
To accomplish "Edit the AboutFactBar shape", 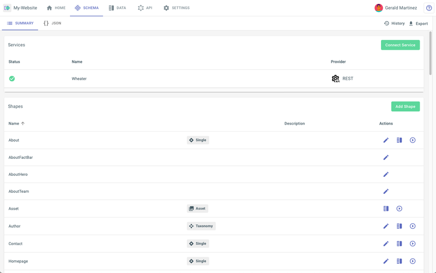I will 386,157.
